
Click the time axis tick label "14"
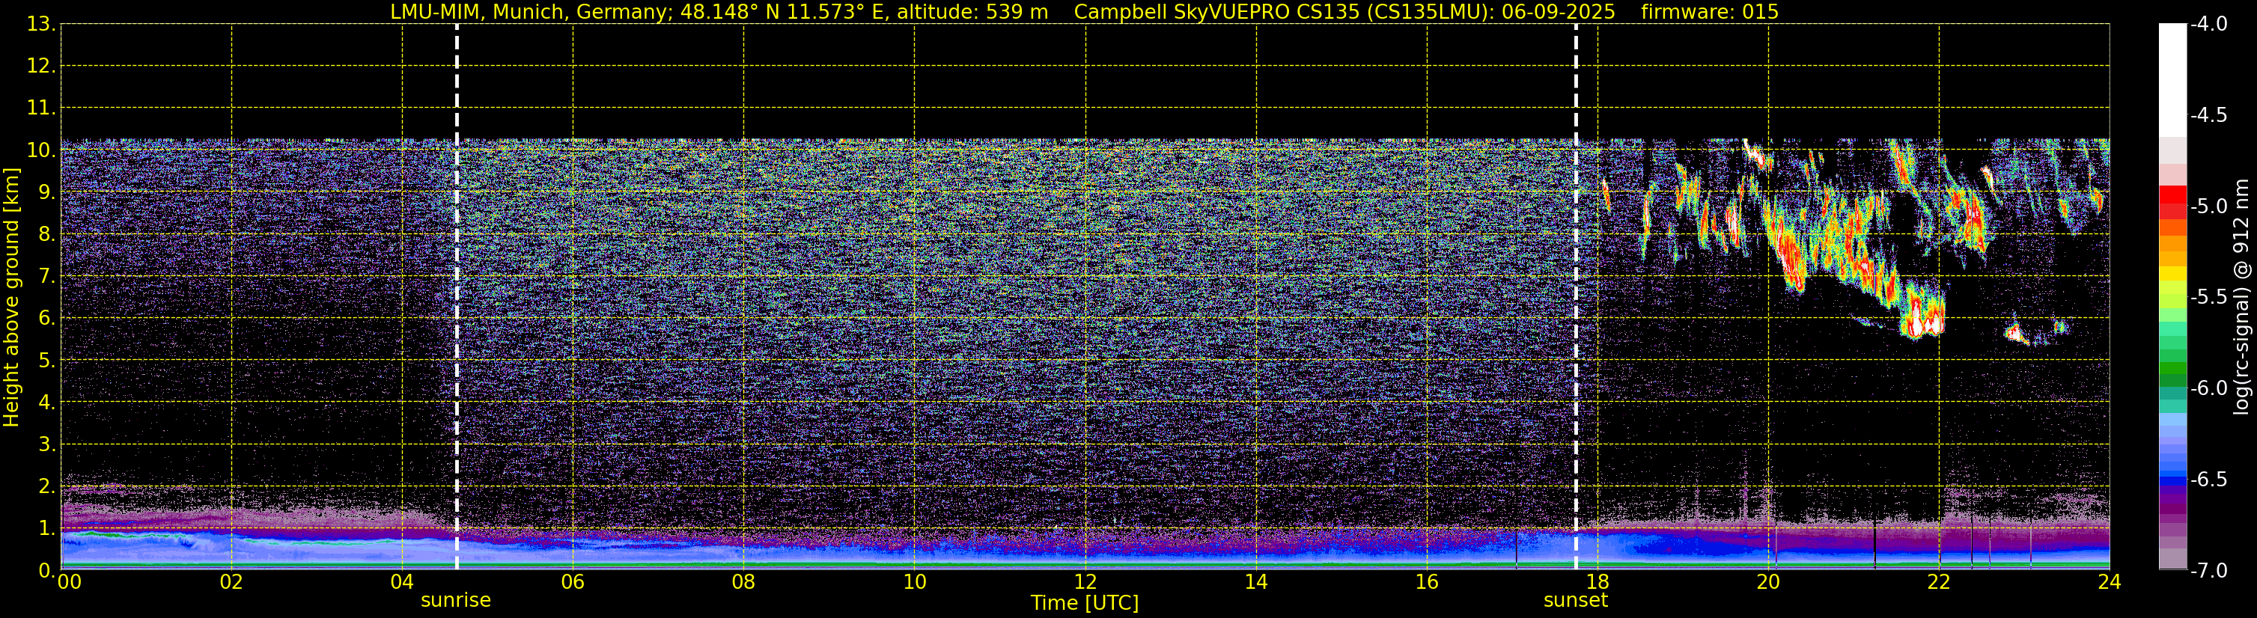(x=1256, y=581)
